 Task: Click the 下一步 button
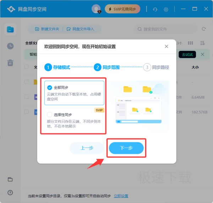point(126,148)
